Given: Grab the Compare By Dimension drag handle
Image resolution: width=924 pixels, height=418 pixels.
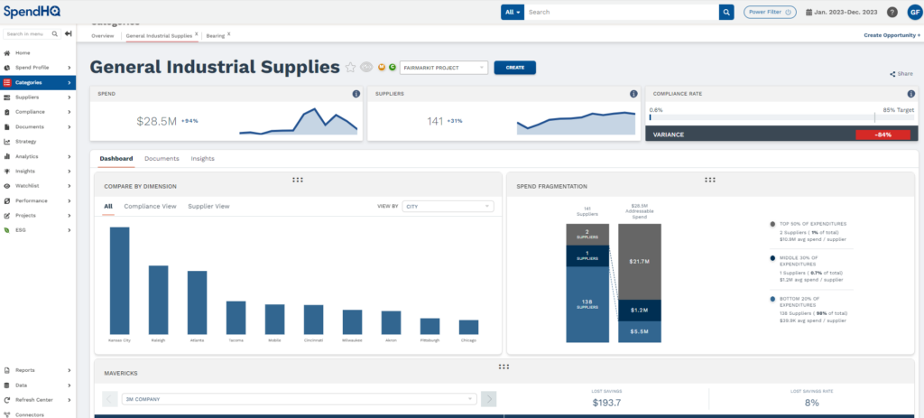Looking at the screenshot, I should (298, 180).
